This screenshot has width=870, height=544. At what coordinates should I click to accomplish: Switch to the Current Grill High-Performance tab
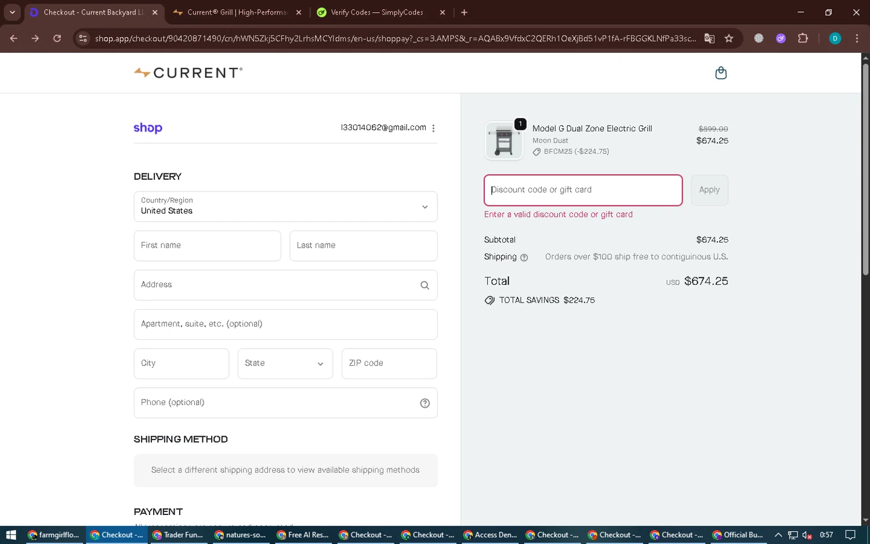click(238, 12)
